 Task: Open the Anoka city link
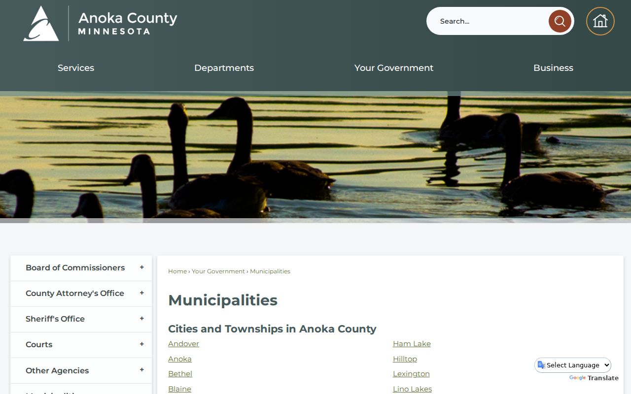click(x=180, y=359)
